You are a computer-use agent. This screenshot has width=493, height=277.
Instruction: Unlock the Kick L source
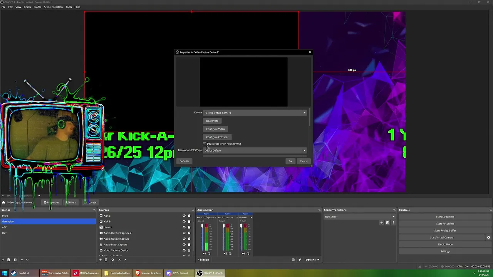pyautogui.click(x=189, y=216)
